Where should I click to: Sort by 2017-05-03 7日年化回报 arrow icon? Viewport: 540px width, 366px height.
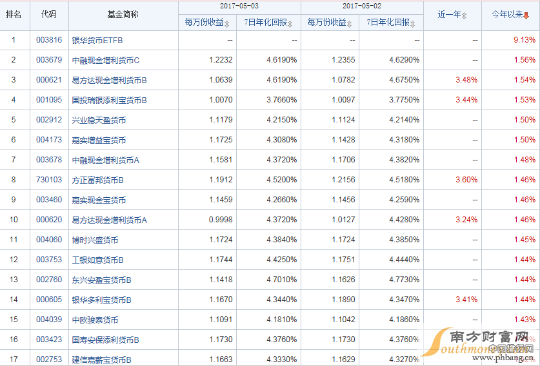coord(290,24)
